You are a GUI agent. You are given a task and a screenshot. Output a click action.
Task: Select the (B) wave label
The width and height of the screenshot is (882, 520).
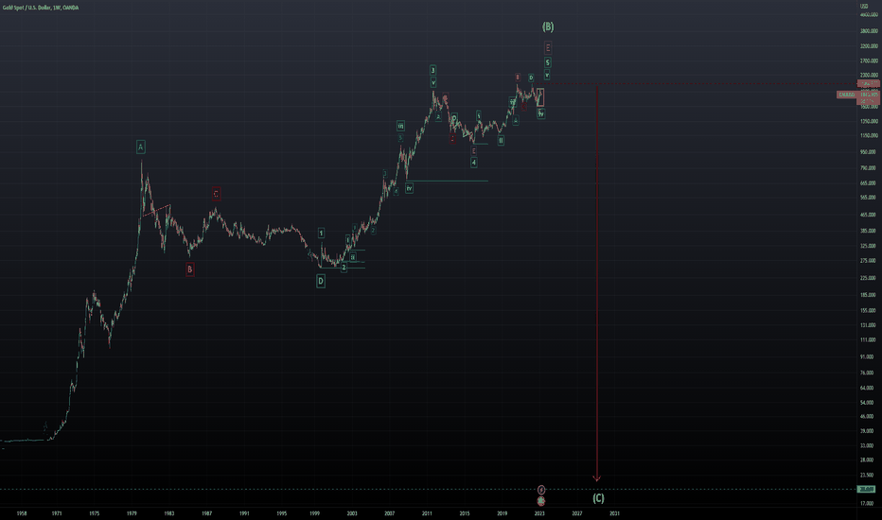coord(548,26)
